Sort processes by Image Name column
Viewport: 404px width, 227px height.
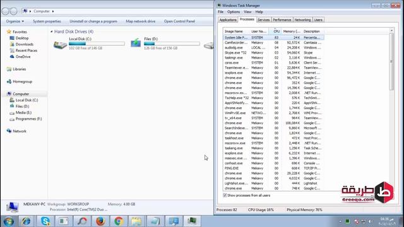click(236, 32)
